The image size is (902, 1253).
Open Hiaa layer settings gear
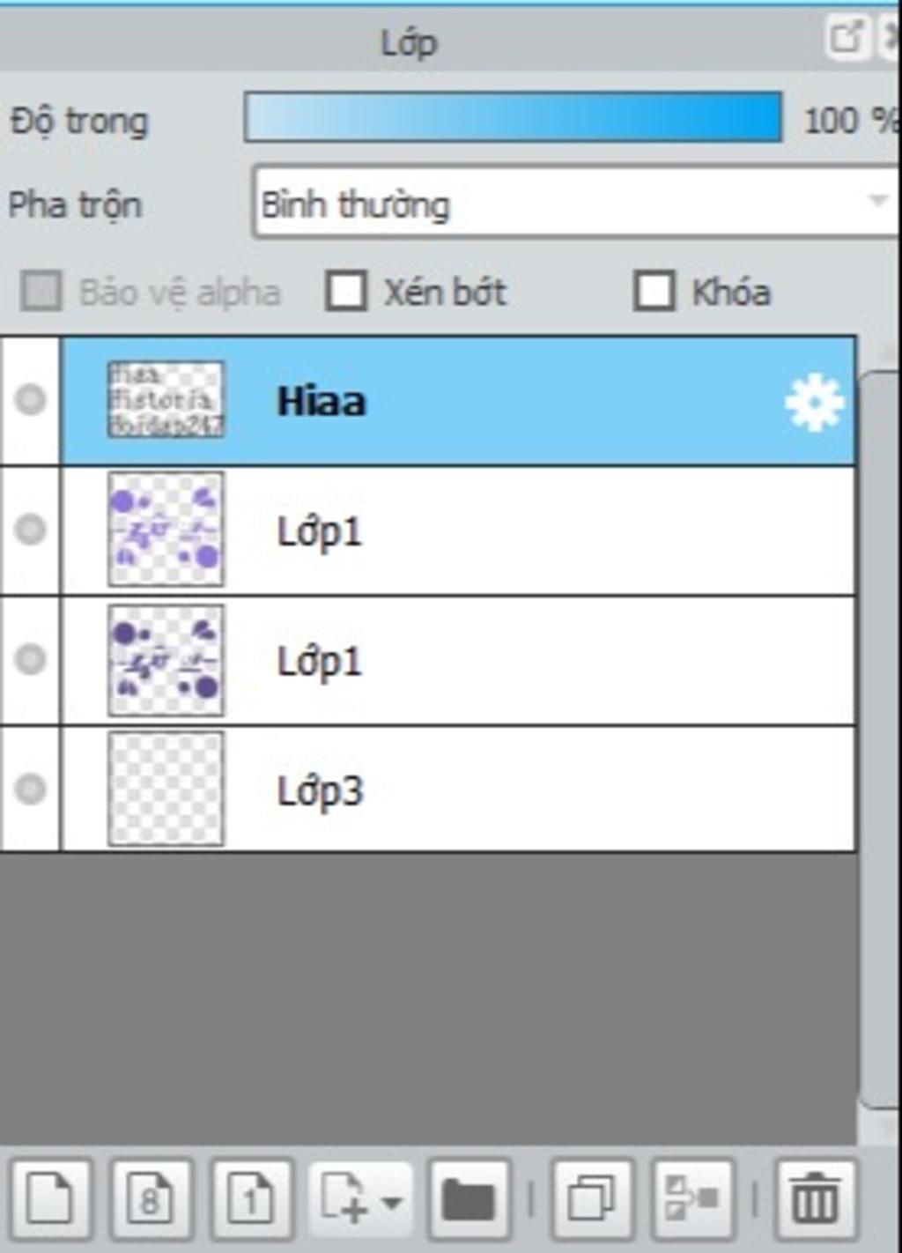[x=813, y=402]
